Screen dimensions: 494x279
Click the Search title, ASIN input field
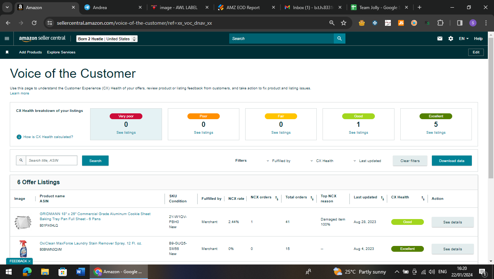[52, 160]
